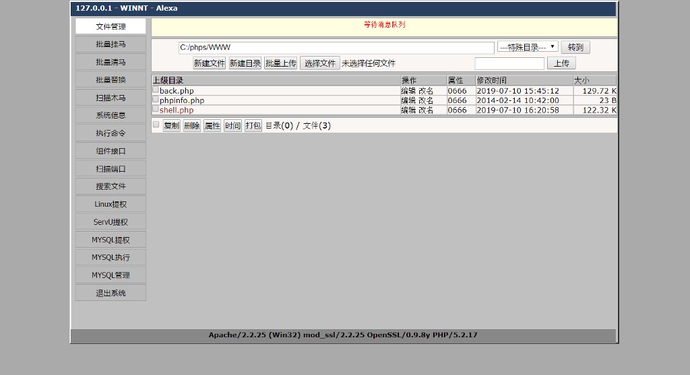Click the 上级目录 parent directory link
690x375 pixels.
[x=168, y=80]
